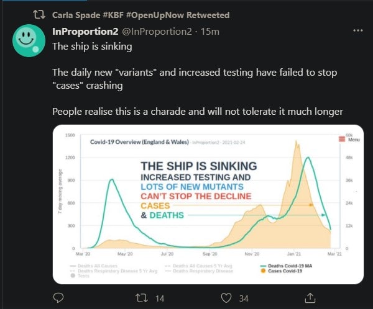Toggle the Tests legend entry
373x309 pixels.
coord(80,275)
